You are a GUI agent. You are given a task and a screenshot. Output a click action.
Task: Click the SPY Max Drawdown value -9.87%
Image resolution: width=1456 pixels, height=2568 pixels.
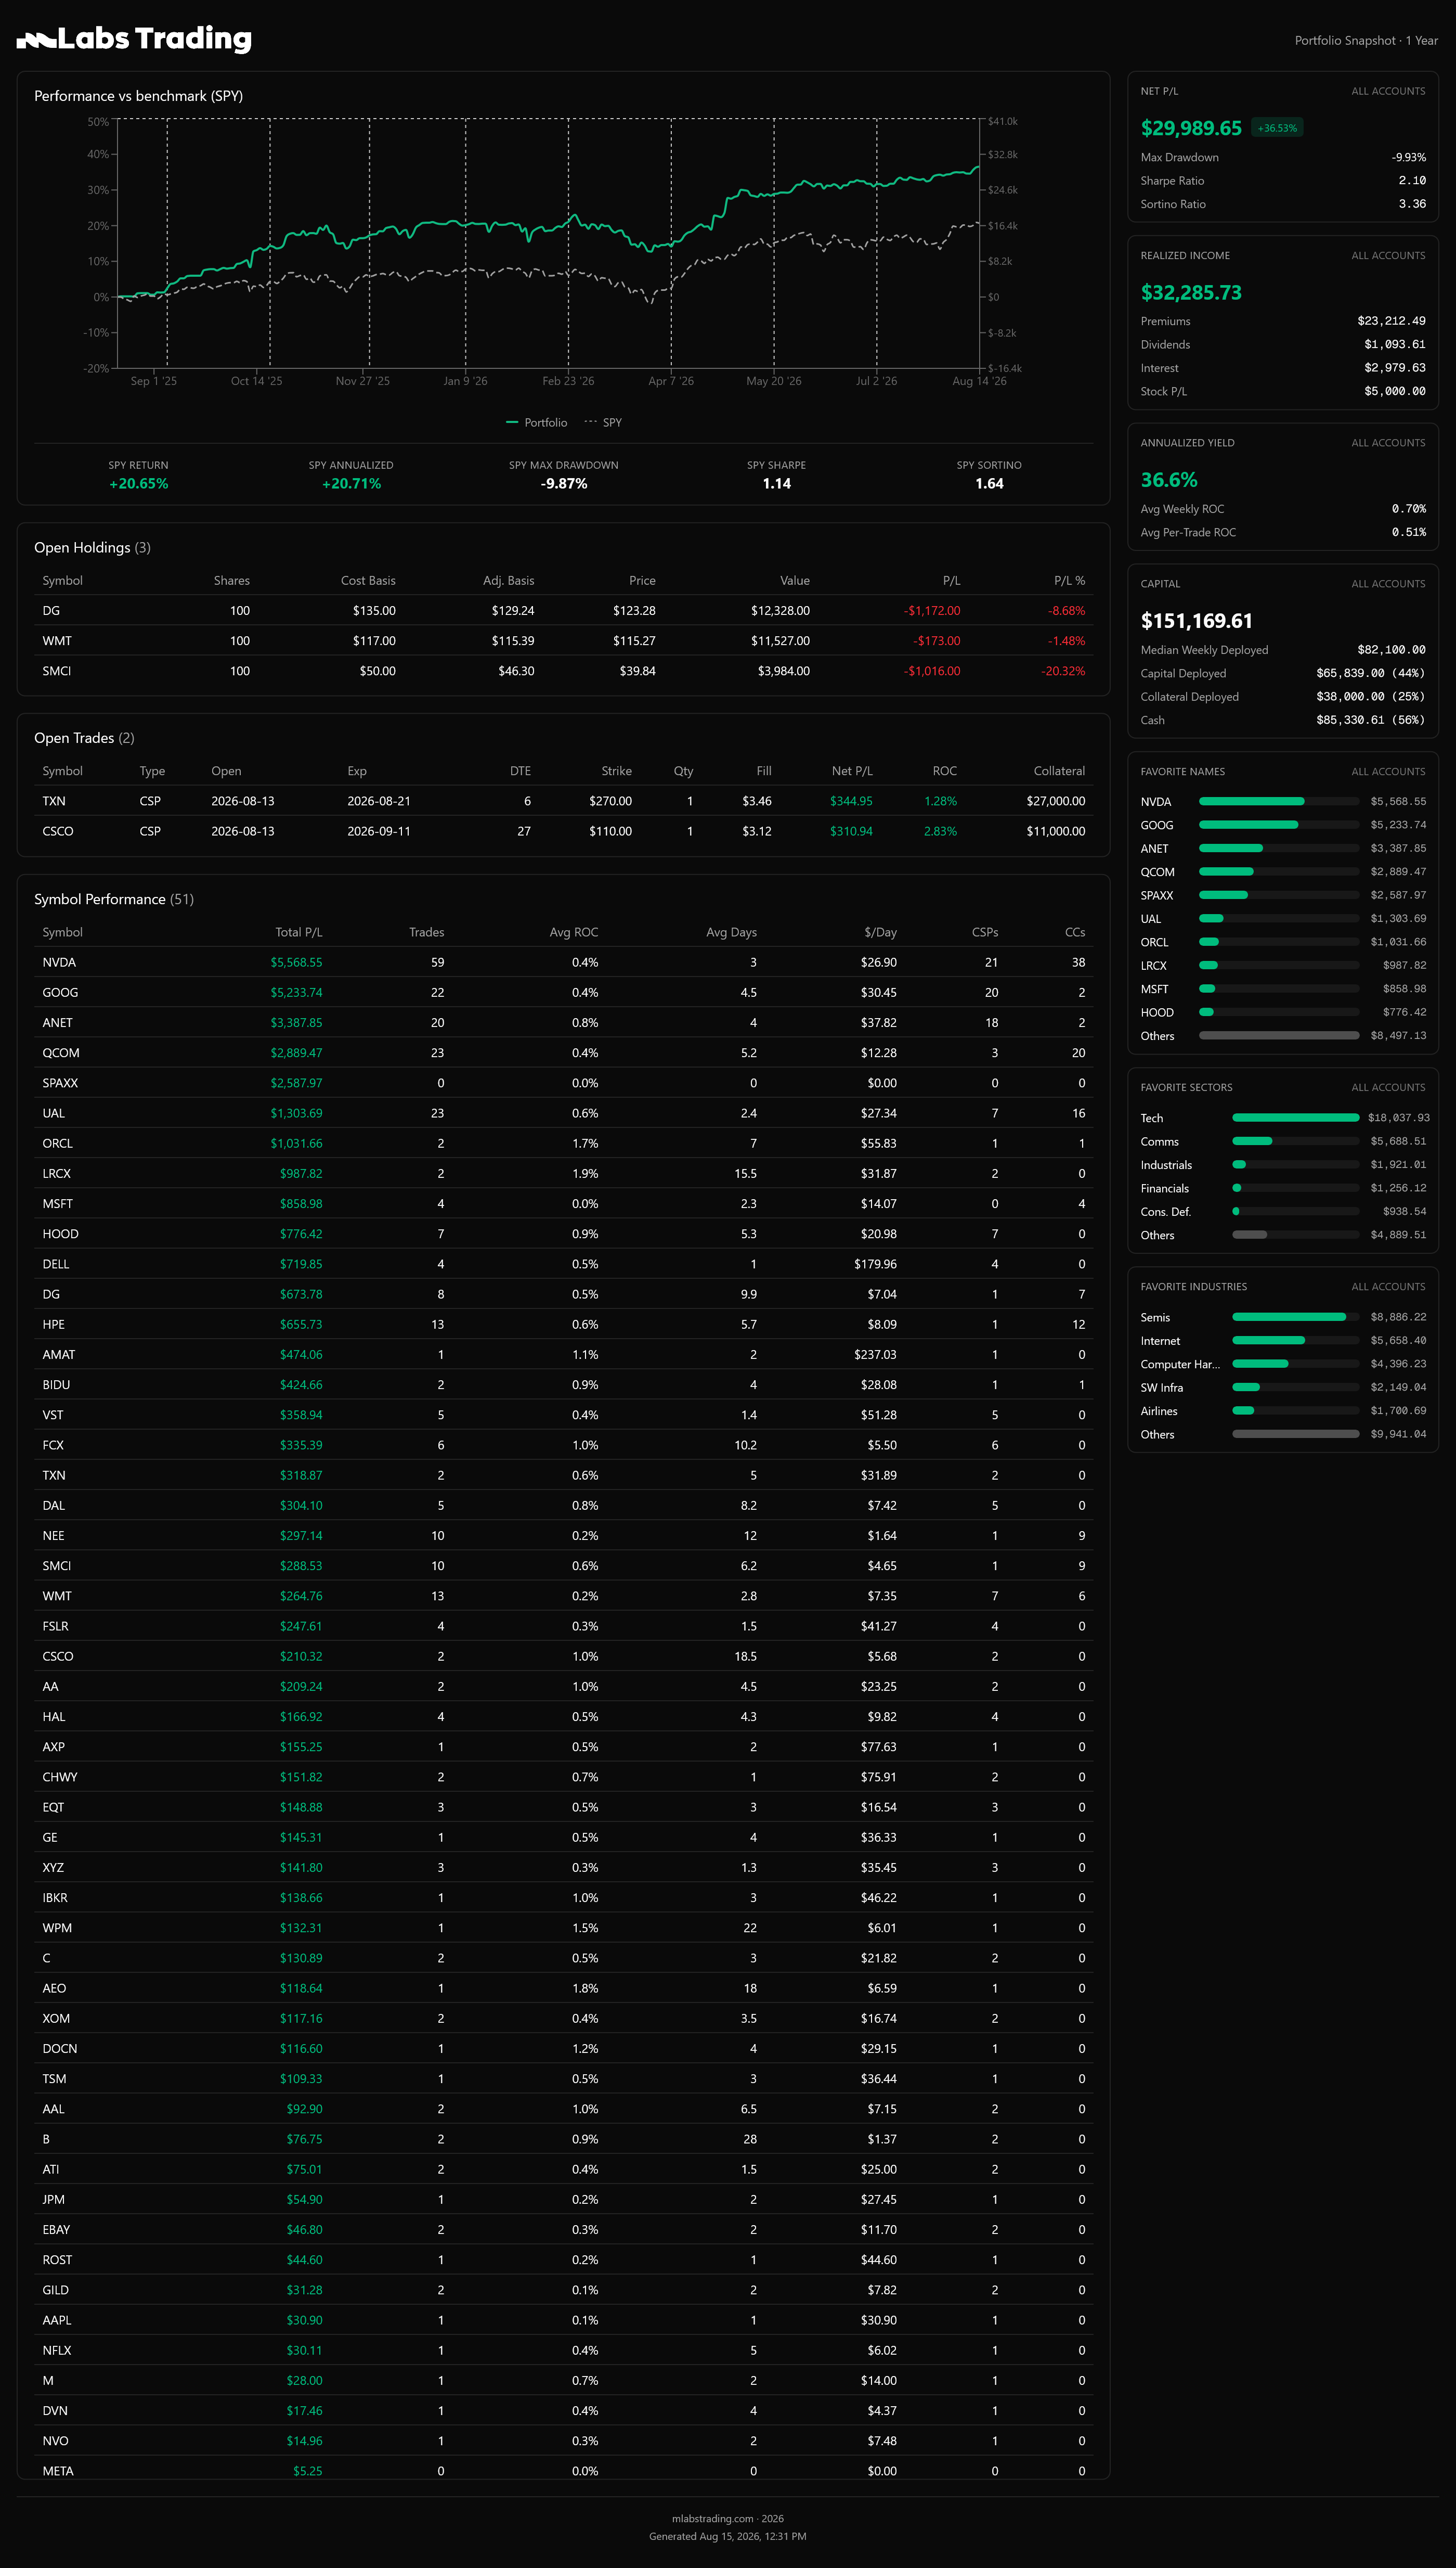click(x=564, y=484)
